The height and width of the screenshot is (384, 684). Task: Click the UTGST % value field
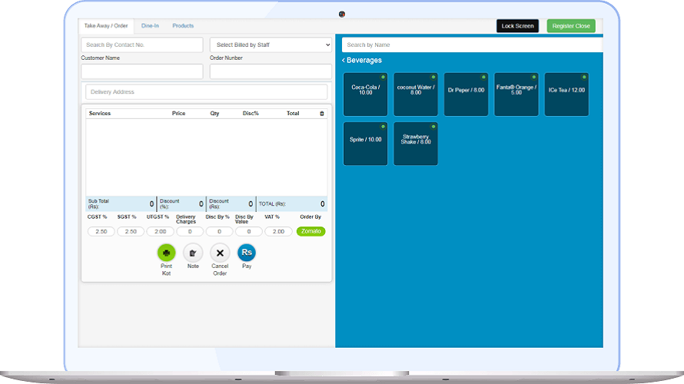click(x=160, y=231)
